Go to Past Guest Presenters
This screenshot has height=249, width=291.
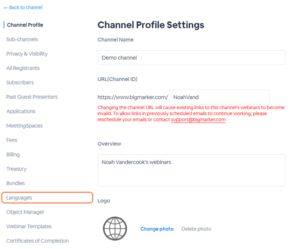(x=32, y=97)
